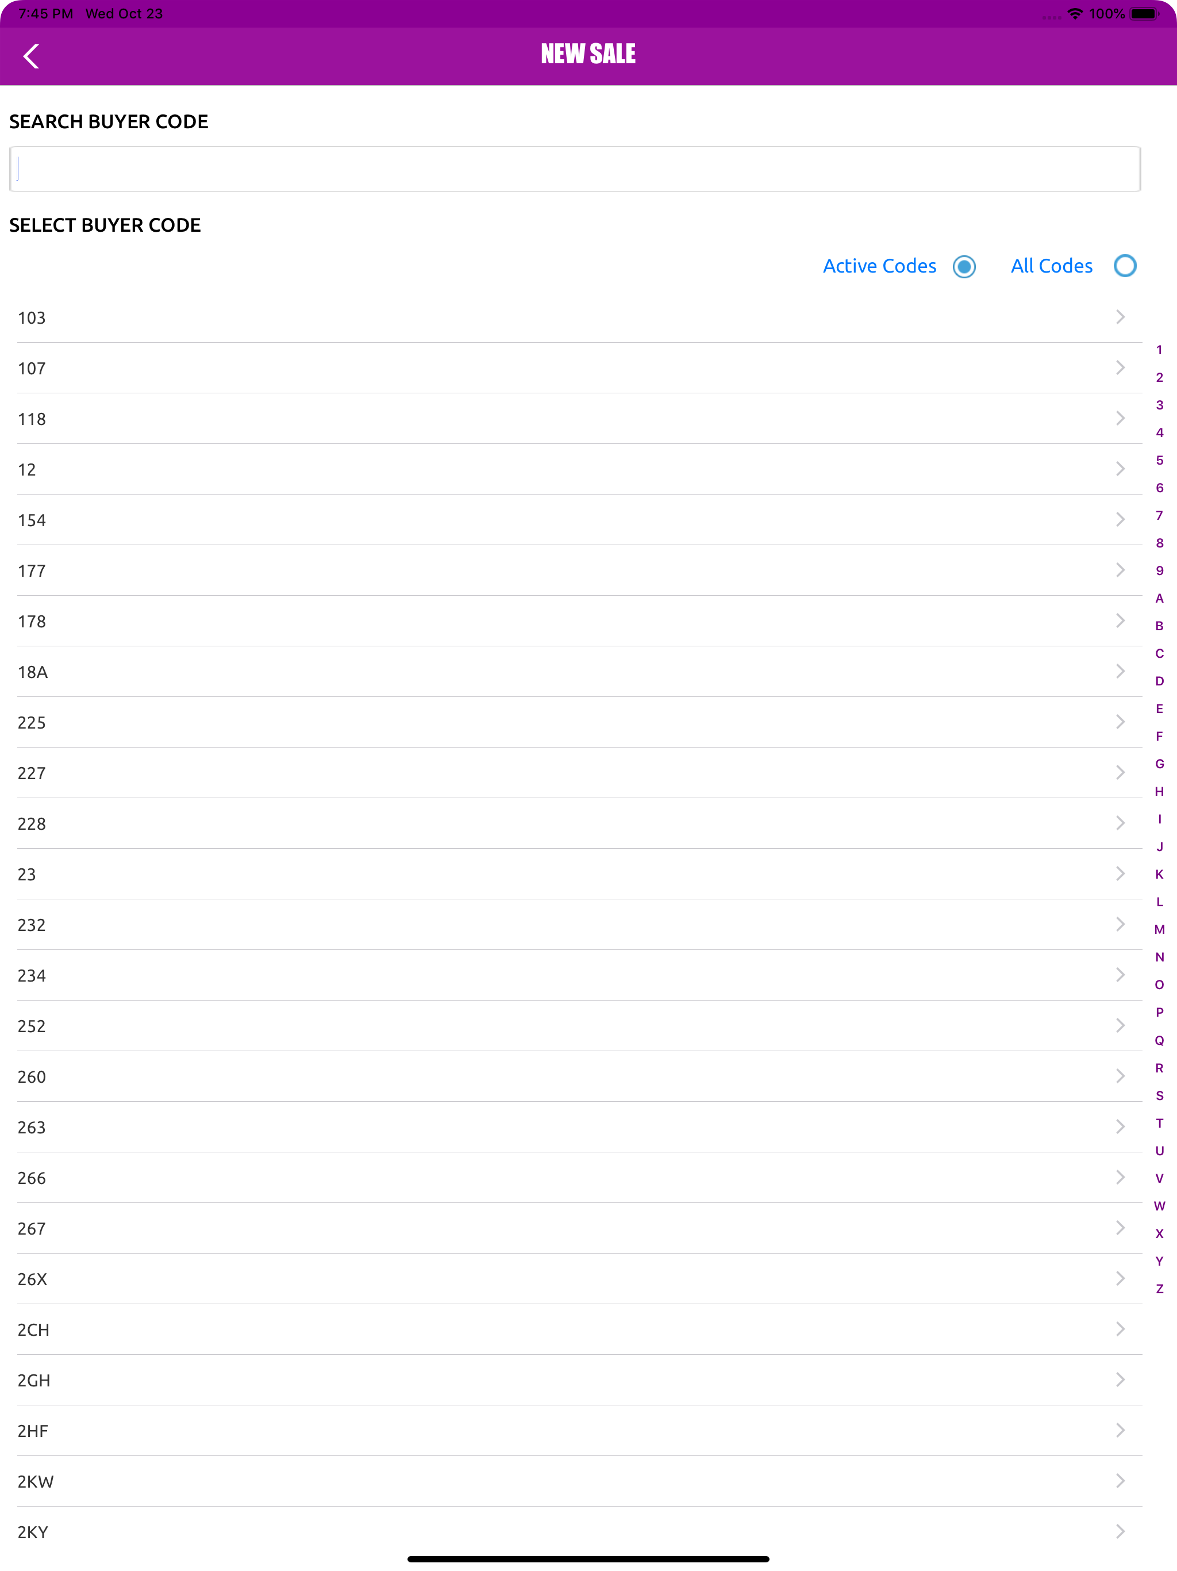The width and height of the screenshot is (1177, 1571).
Task: Select the All Codes radio button
Action: pos(1125,266)
